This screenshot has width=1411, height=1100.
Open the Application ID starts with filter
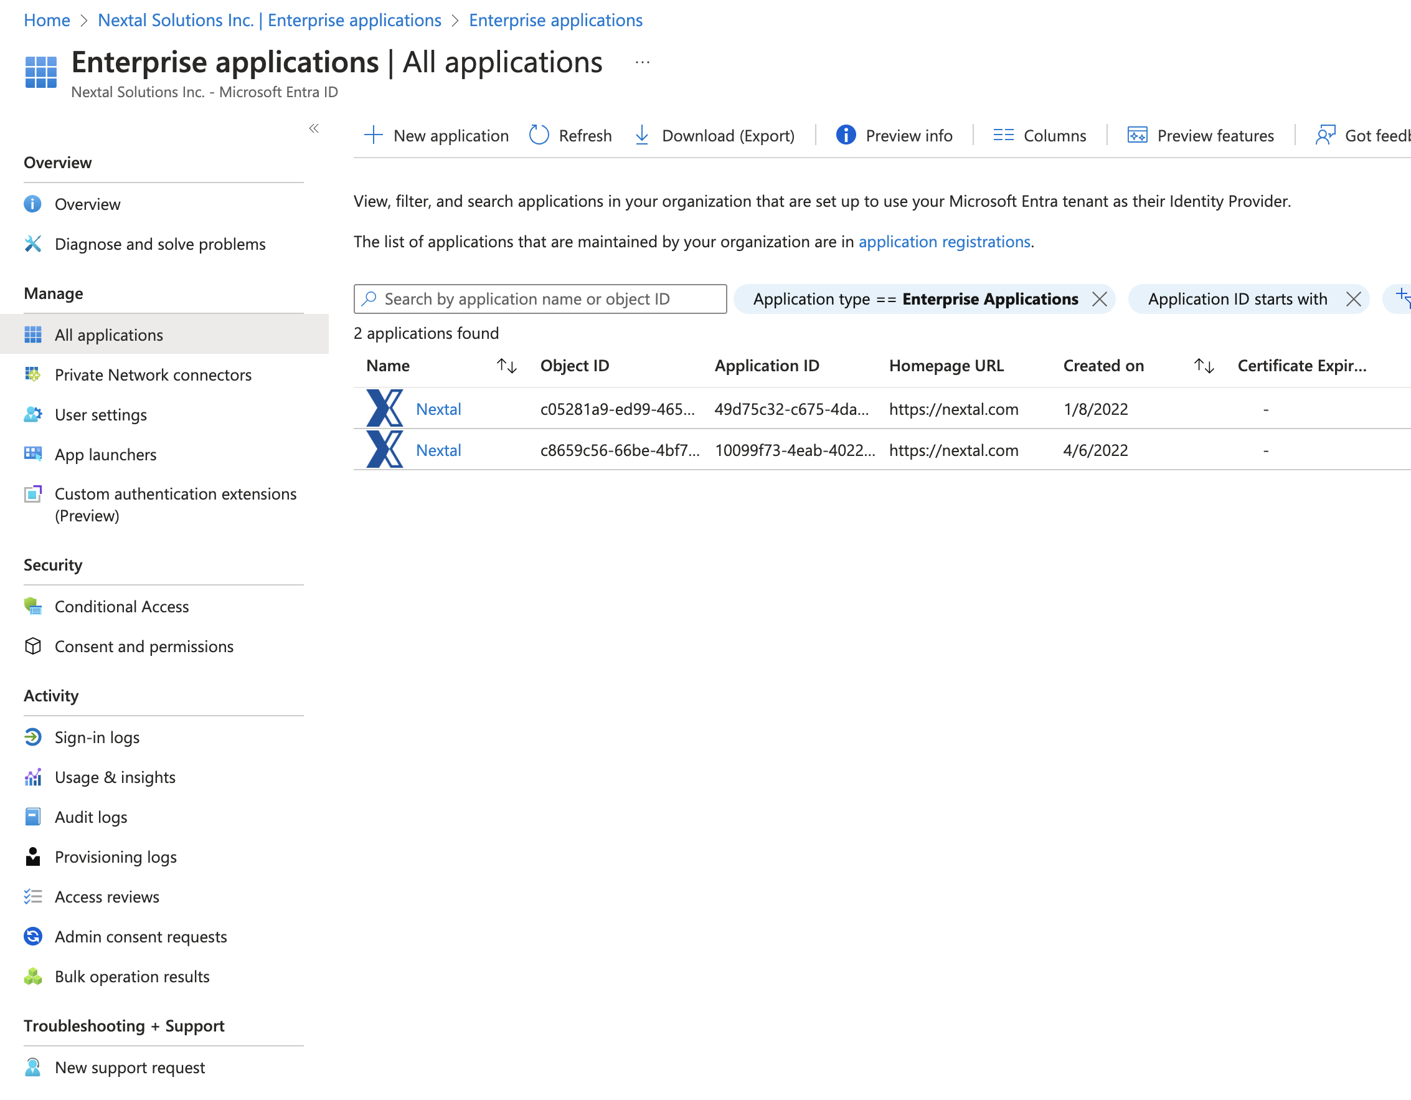tap(1237, 299)
